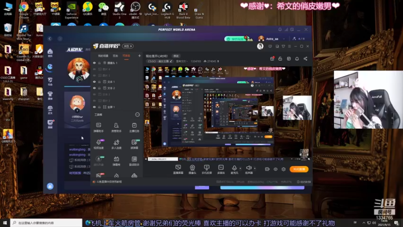Image resolution: width=403 pixels, height=227 pixels.
Task: Toggle visibility of 文本 1 layer
Action: (94, 82)
